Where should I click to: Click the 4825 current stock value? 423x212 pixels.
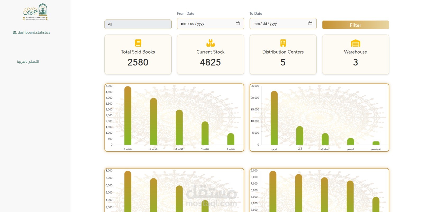point(210,62)
